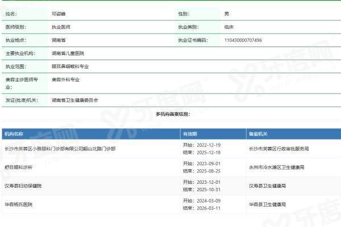The image size is (341, 227).
Task: Click the 眼耳鼻咽喉科专业 practice scope value
Action: pos(70,66)
